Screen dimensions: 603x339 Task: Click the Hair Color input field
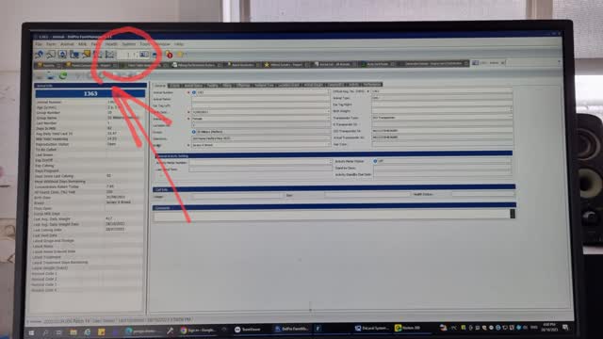pyautogui.click(x=442, y=144)
